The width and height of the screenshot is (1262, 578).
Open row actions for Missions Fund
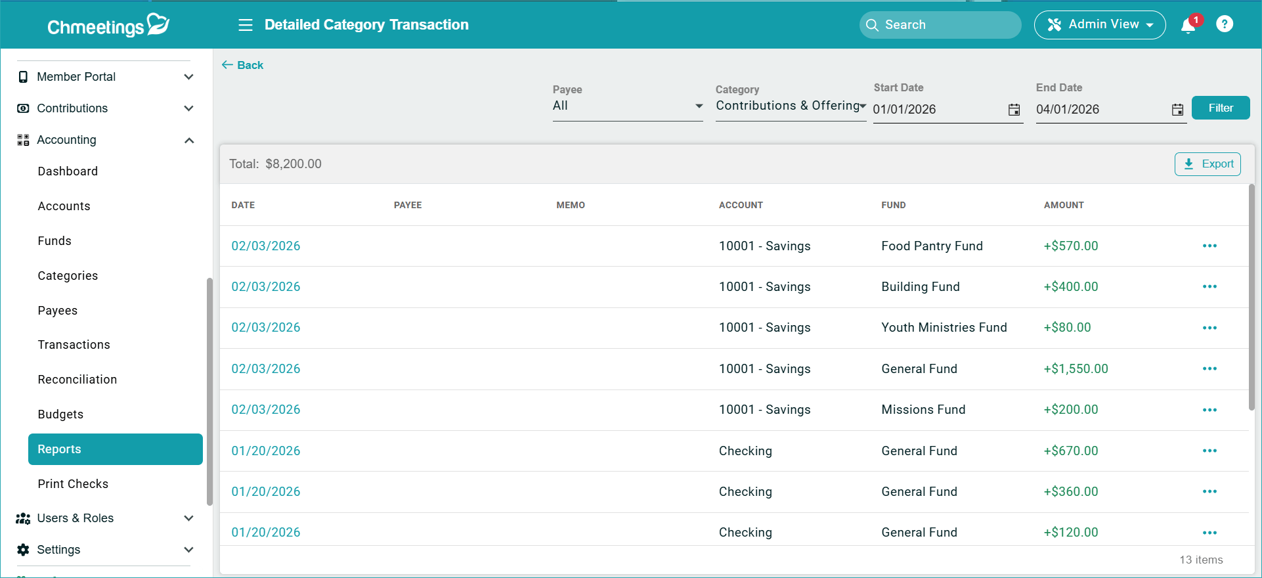(x=1209, y=410)
